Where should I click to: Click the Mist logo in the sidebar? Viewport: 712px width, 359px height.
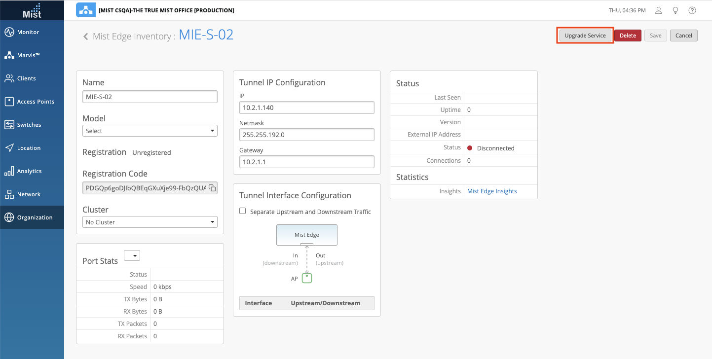(x=32, y=10)
